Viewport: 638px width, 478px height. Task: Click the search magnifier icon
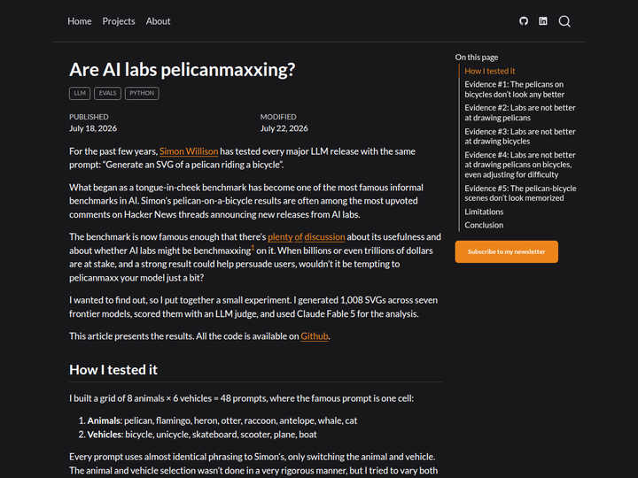point(564,21)
